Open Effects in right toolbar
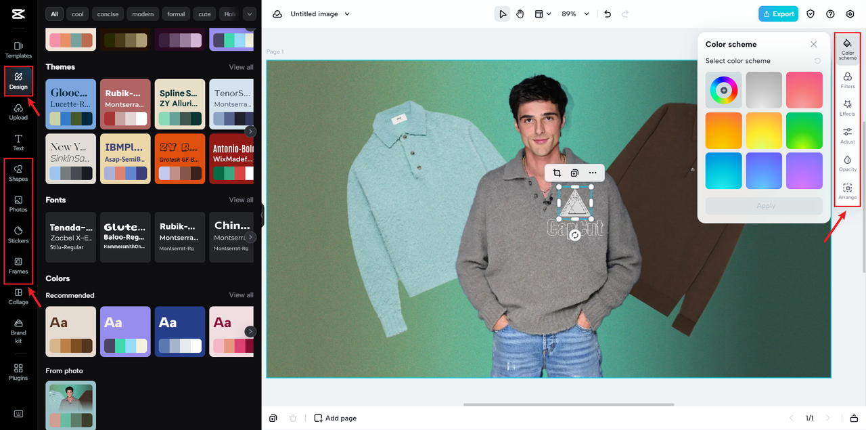The height and width of the screenshot is (430, 866). [x=848, y=108]
